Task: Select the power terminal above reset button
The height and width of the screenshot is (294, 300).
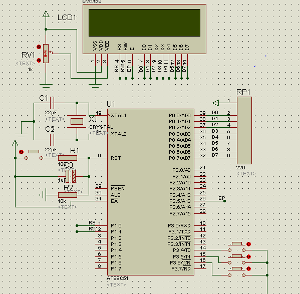Action: 15,143
